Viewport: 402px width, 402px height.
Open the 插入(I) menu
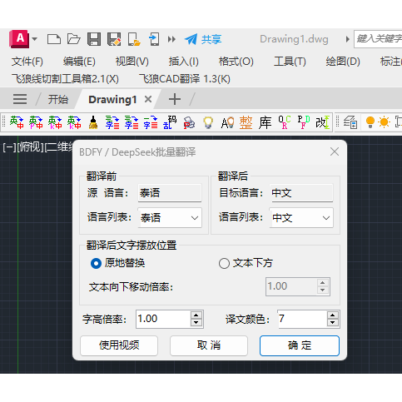pyautogui.click(x=184, y=62)
